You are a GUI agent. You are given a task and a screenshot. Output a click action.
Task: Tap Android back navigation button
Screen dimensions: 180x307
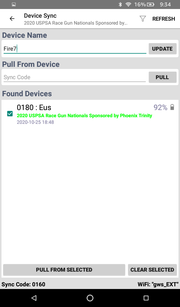[x=34, y=298]
